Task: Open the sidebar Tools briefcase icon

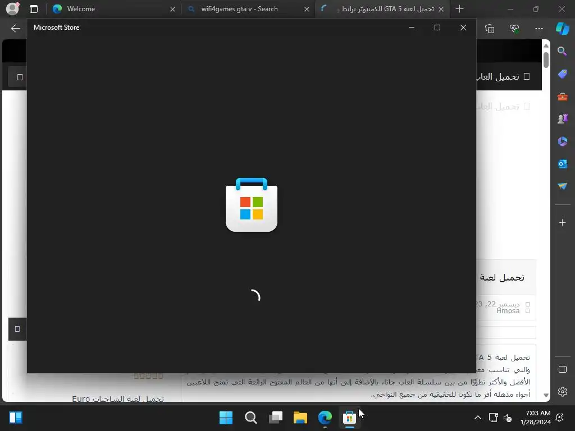Action: coord(562,97)
